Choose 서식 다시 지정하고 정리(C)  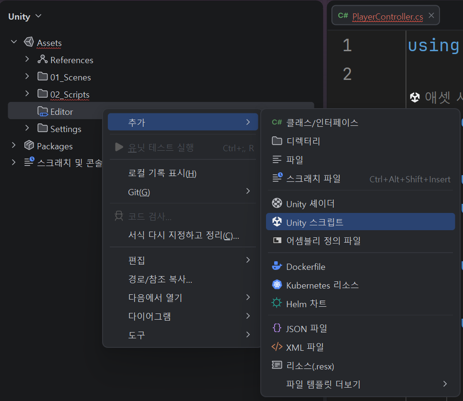point(183,235)
